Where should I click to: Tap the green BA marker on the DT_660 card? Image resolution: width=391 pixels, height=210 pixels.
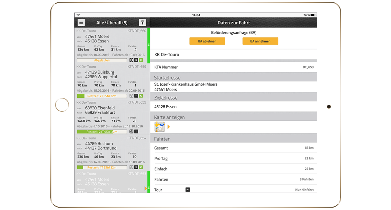(x=149, y=45)
